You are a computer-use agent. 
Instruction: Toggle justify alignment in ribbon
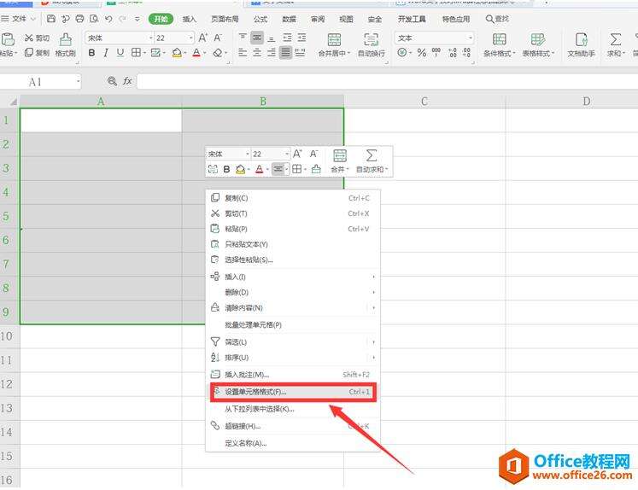tap(285, 52)
